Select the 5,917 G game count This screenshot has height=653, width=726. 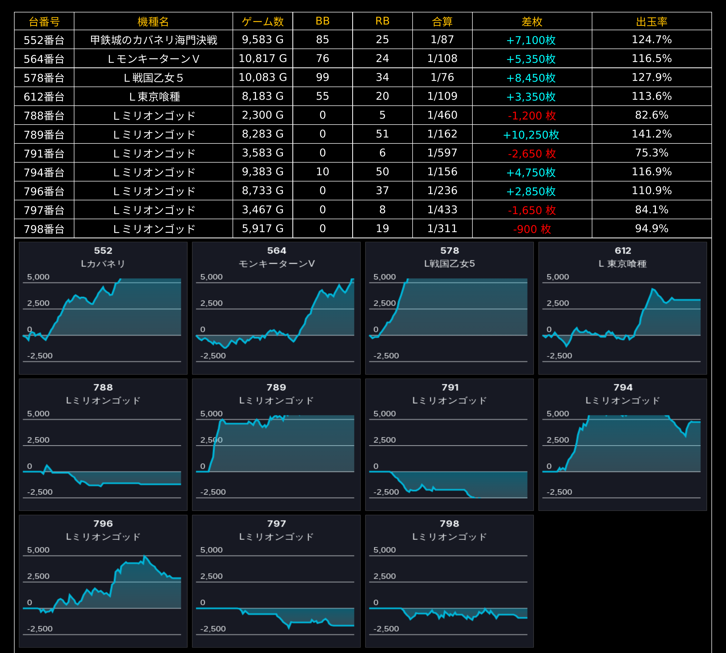(262, 229)
